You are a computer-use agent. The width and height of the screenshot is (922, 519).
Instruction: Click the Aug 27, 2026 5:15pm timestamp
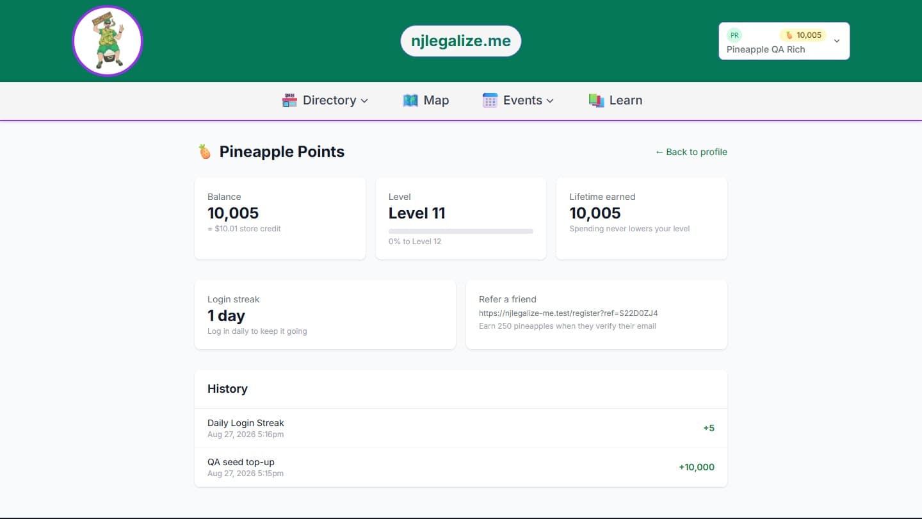[245, 474]
